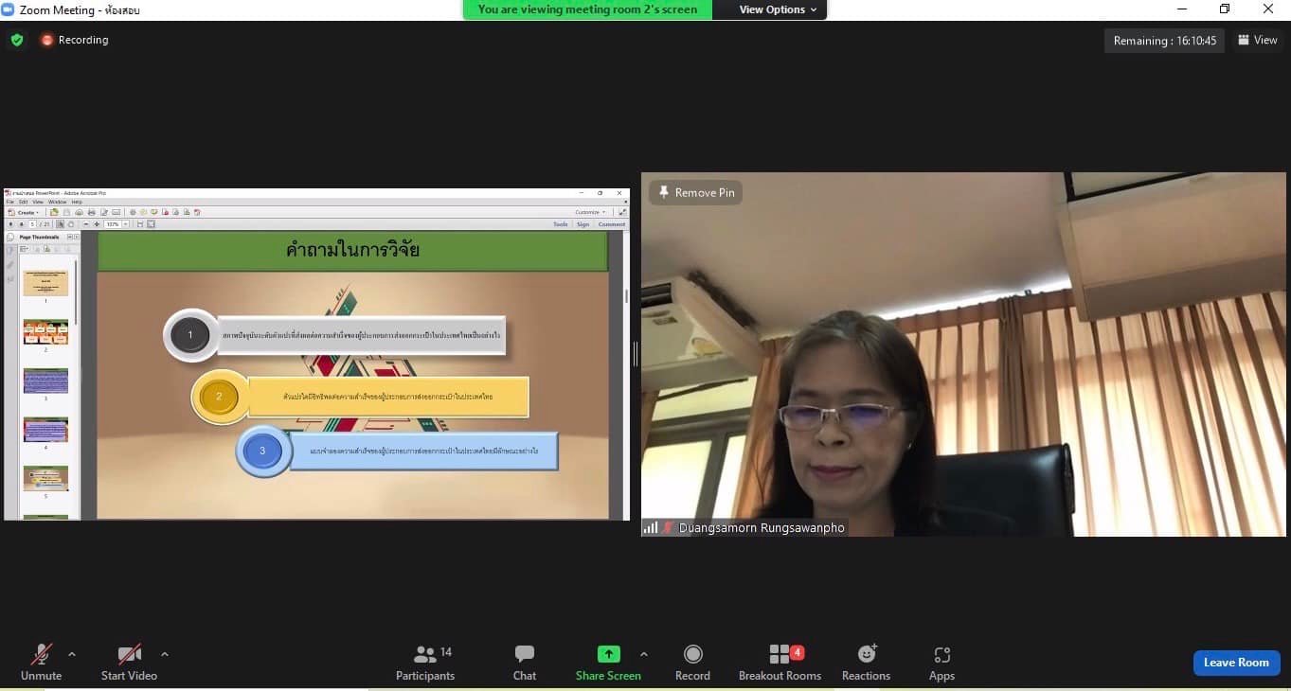Expand the View Options dropdown
Viewport: 1291px width, 691px height.
[x=778, y=9]
